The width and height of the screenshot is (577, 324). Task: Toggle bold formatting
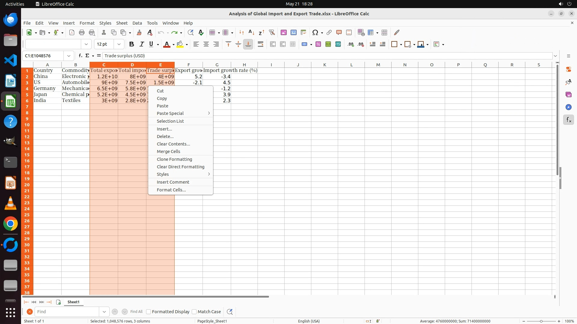pos(131,44)
